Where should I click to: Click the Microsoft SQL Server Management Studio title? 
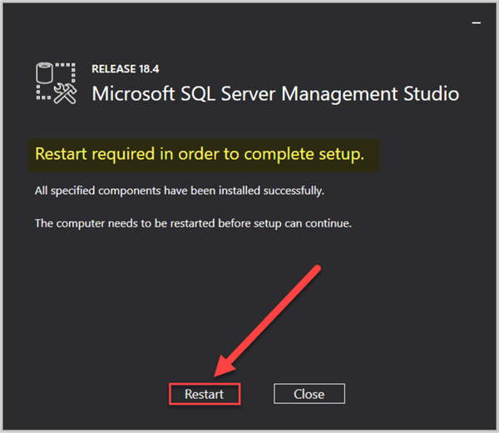pyautogui.click(x=275, y=92)
